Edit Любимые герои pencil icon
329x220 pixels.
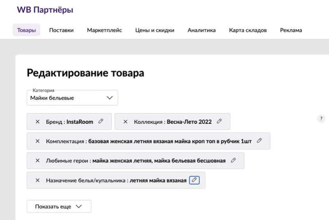coord(233,160)
